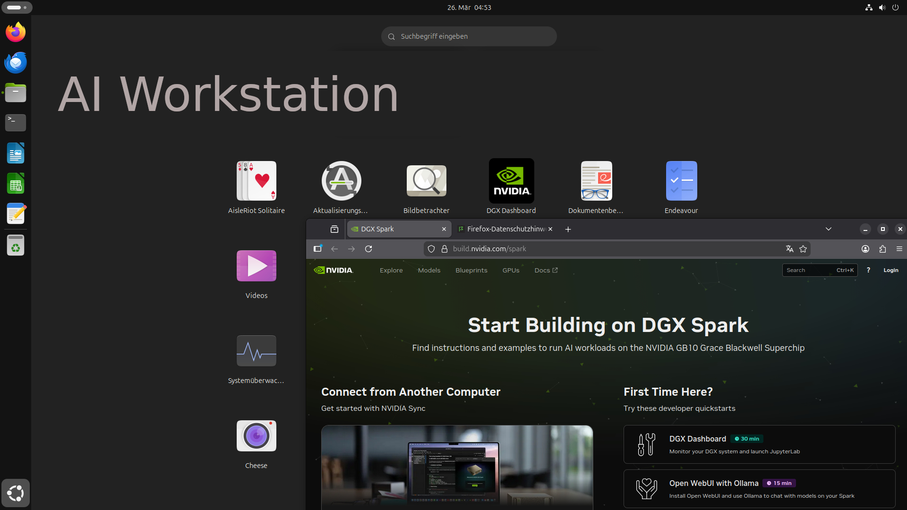Click the Login link
The image size is (907, 510).
click(891, 271)
